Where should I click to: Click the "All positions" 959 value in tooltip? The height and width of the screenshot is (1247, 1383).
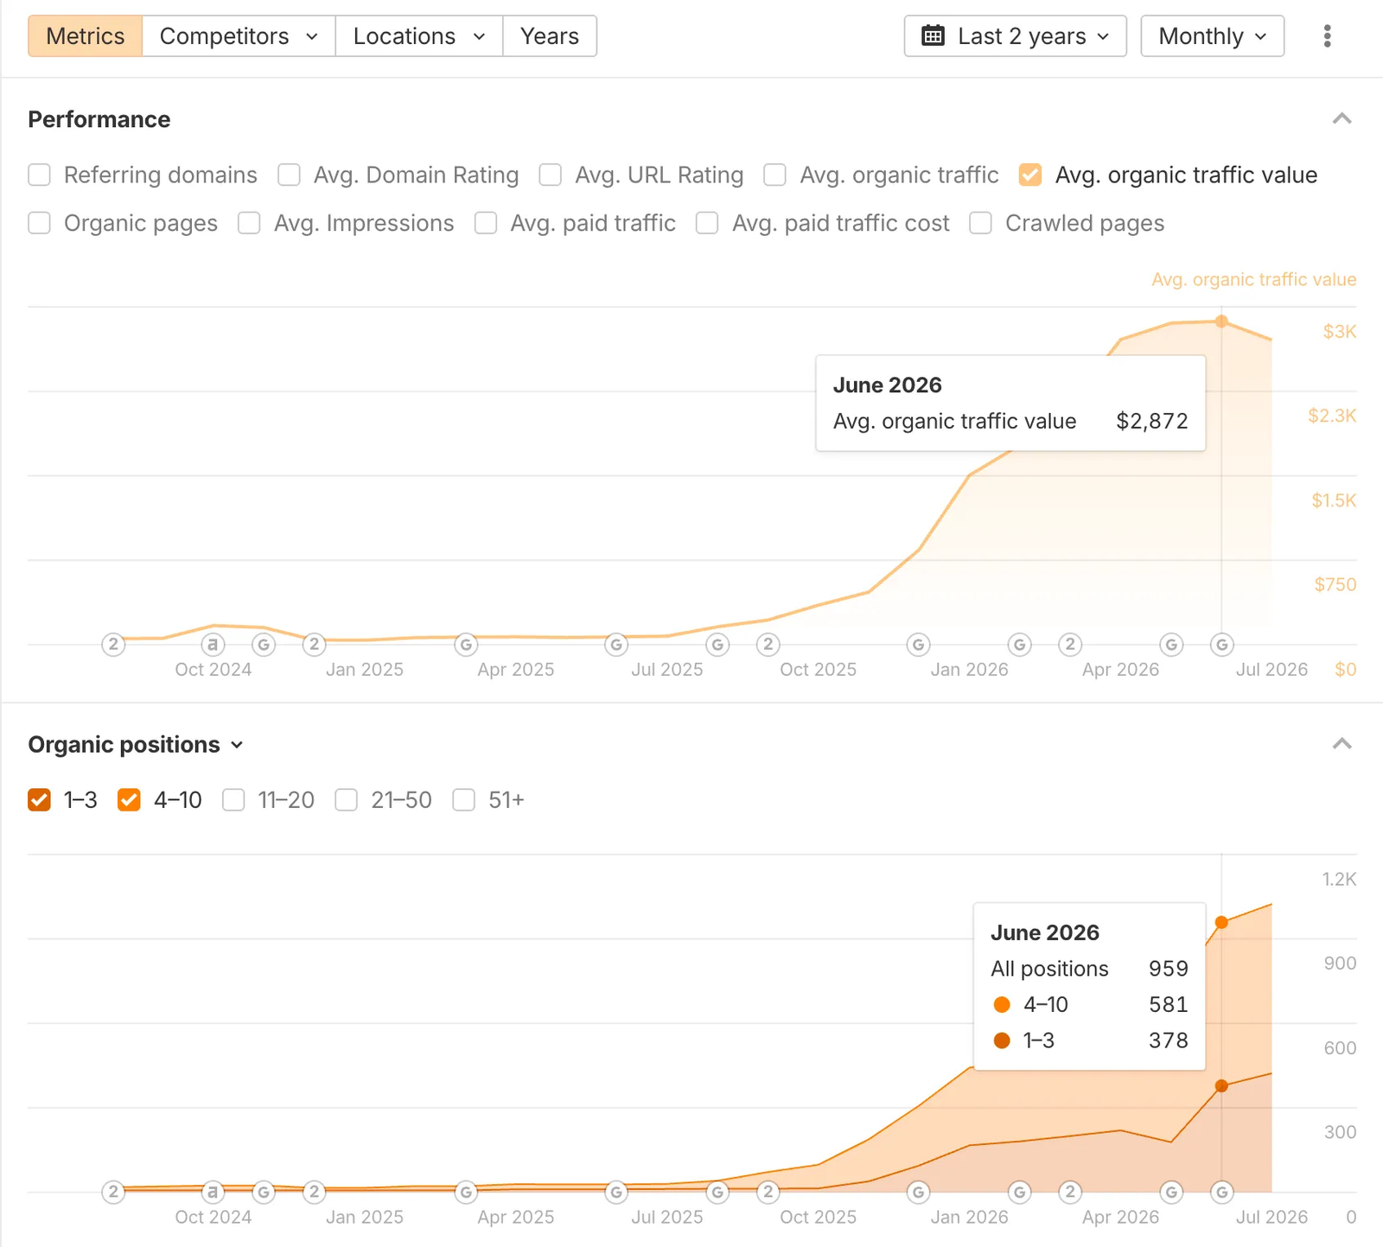(1168, 969)
